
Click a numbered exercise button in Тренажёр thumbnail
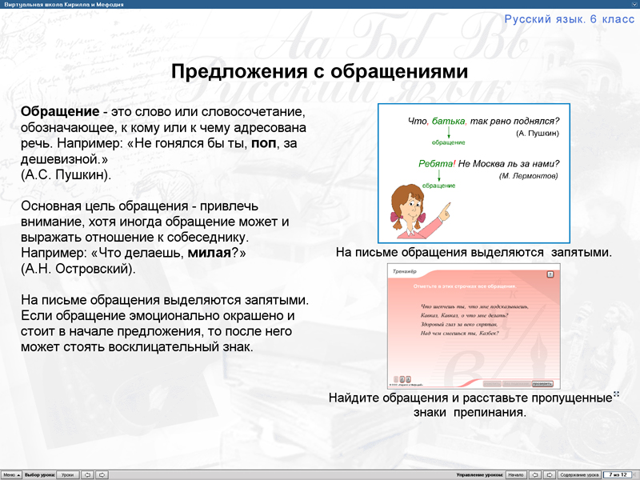point(401,378)
